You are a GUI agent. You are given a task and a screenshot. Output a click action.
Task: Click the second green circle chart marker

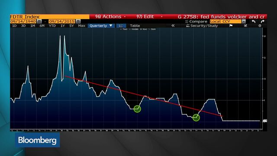pyautogui.click(x=196, y=117)
